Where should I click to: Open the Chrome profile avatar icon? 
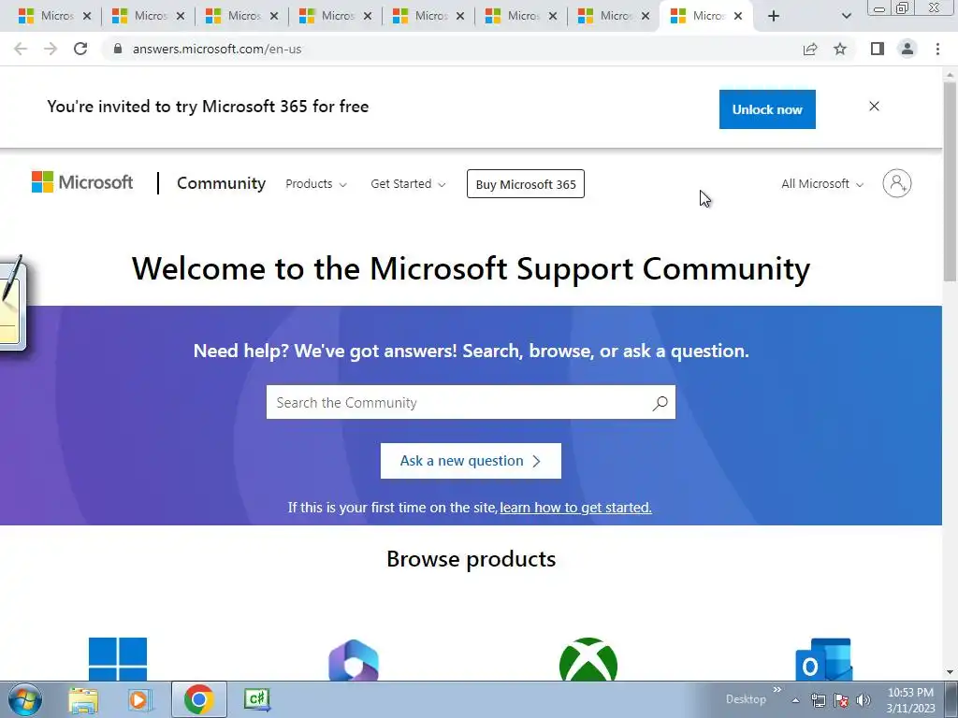click(907, 49)
